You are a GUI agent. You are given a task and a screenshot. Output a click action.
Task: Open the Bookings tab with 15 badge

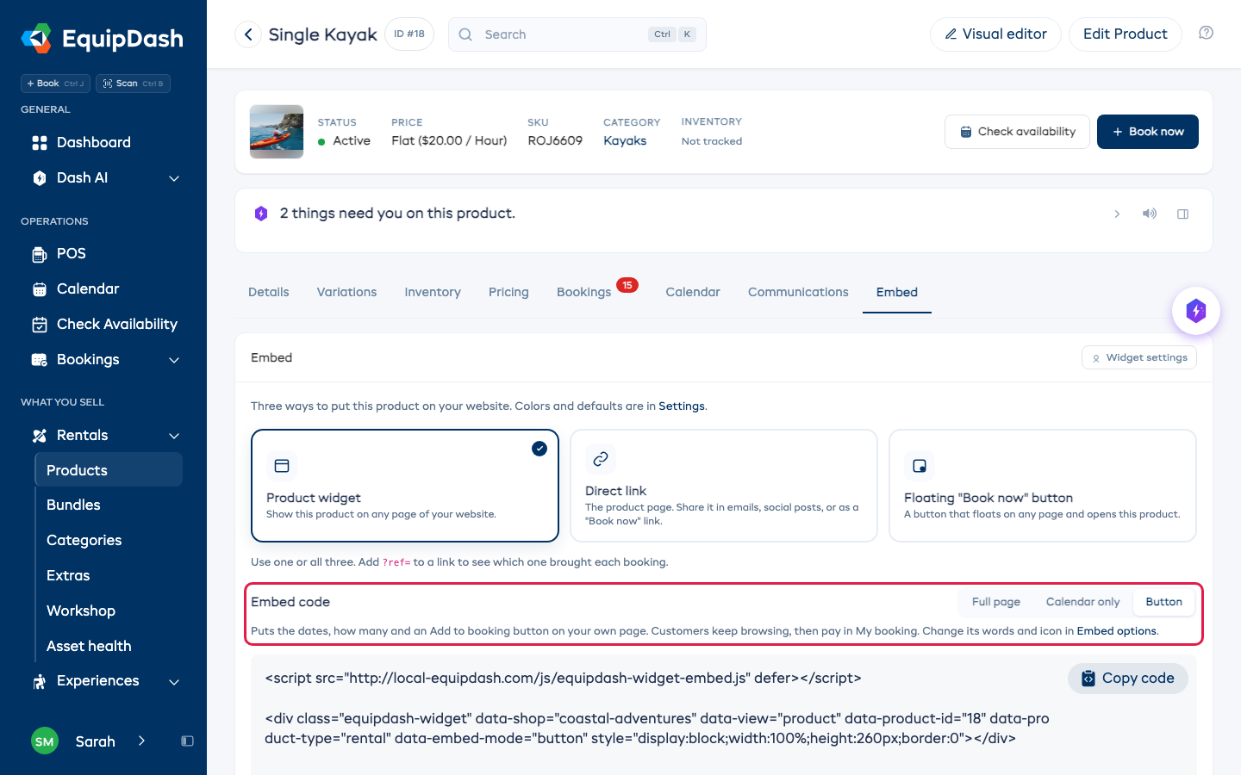pos(596,291)
